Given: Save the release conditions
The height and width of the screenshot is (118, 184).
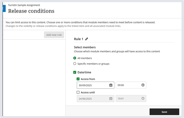Looking at the screenshot, I should (164, 112).
